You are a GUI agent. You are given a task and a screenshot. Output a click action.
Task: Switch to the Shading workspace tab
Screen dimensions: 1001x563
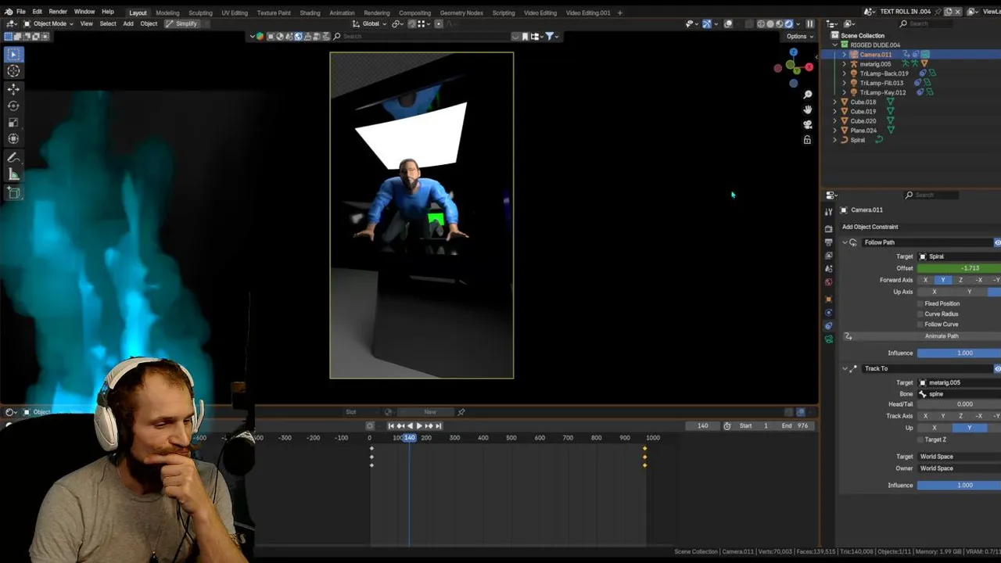click(310, 13)
